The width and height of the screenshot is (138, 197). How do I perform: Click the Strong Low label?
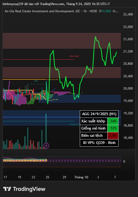tap(74, 124)
